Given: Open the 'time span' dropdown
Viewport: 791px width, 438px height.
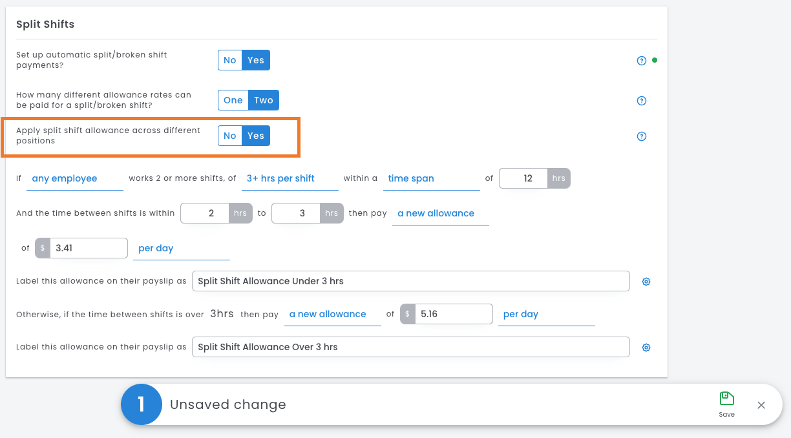Looking at the screenshot, I should [x=431, y=179].
